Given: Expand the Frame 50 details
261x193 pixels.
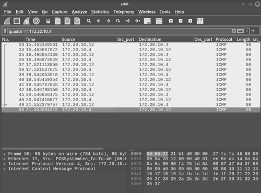Looking at the screenshot, I should pyautogui.click(x=4, y=154).
